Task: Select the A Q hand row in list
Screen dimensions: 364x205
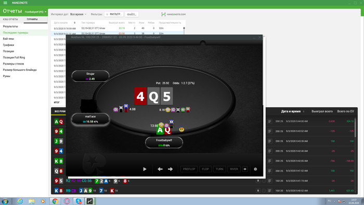Action: click(x=59, y=121)
